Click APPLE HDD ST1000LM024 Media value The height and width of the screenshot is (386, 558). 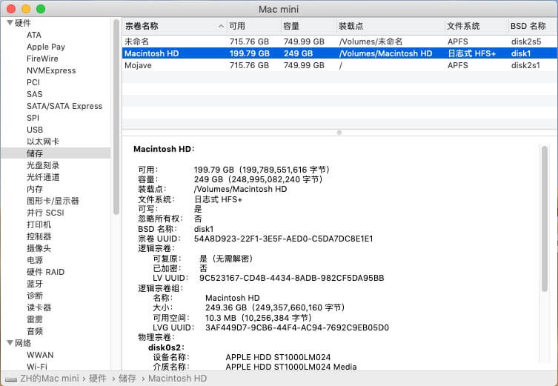point(291,367)
